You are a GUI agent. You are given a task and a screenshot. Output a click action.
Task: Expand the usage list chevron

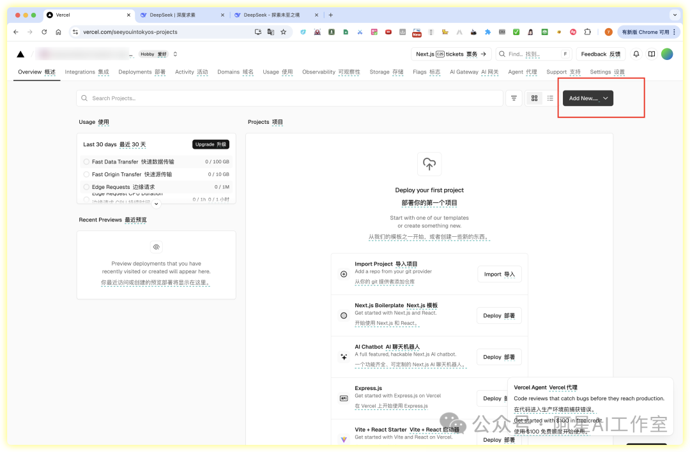click(x=157, y=204)
